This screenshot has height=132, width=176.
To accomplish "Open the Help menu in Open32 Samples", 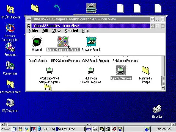I will coord(86,31).
